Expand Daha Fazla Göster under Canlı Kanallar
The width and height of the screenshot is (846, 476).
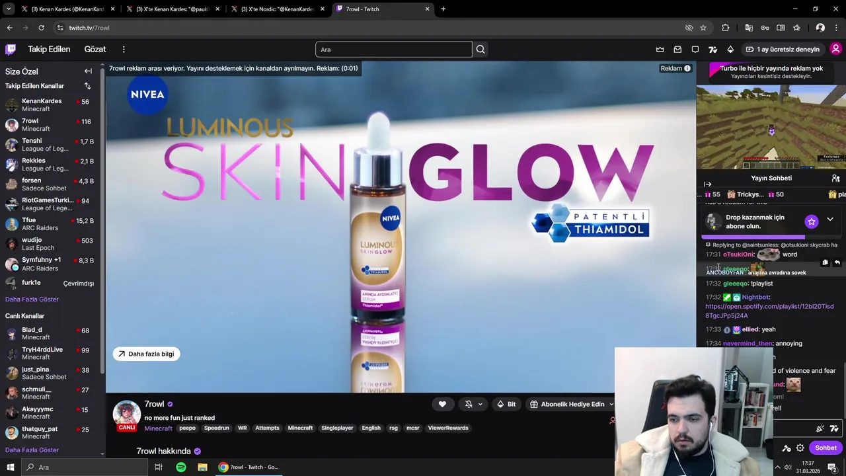[32, 450]
